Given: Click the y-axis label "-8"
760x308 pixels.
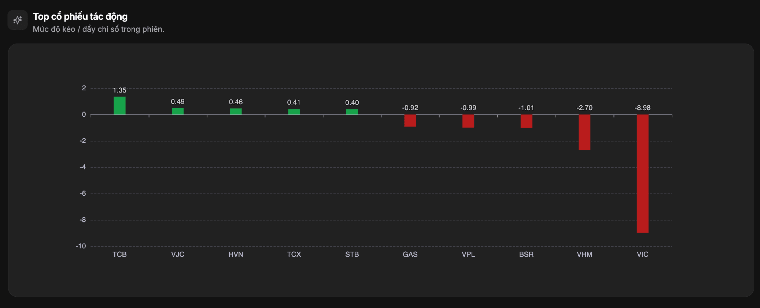Looking at the screenshot, I should coord(82,220).
